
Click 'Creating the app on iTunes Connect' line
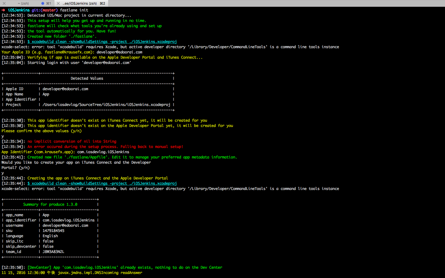[98, 178]
